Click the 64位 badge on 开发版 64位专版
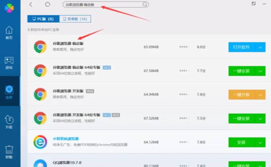This screenshot has height=167, width=271. (x=107, y=115)
